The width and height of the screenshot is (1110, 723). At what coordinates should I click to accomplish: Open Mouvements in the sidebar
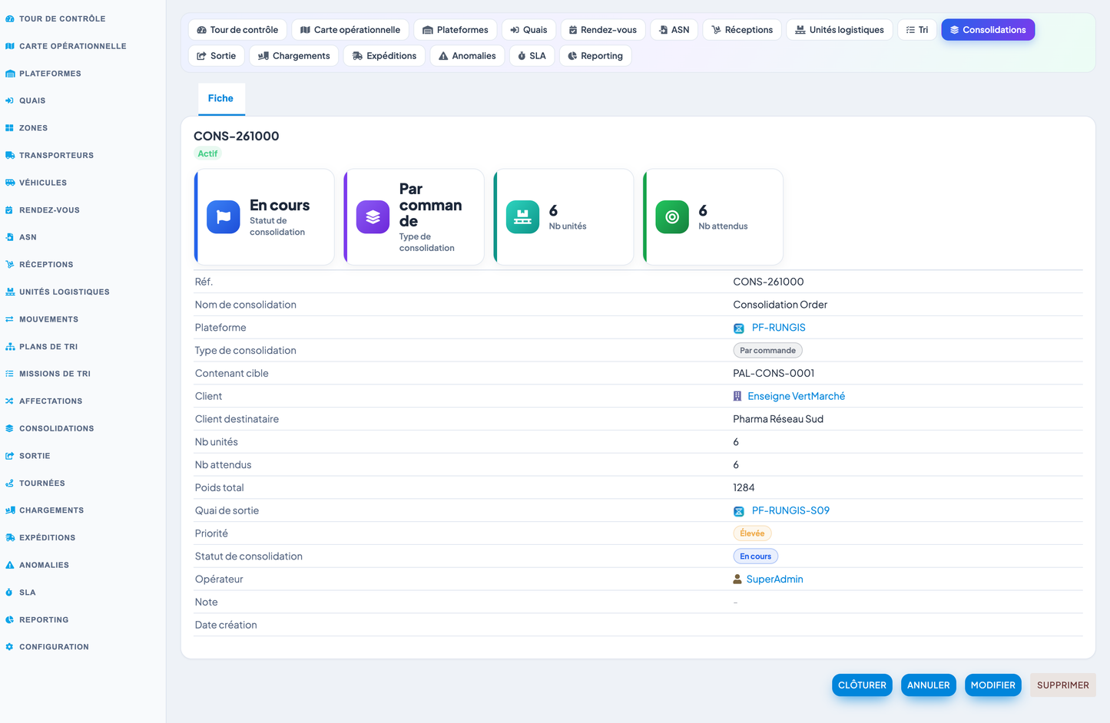click(41, 319)
